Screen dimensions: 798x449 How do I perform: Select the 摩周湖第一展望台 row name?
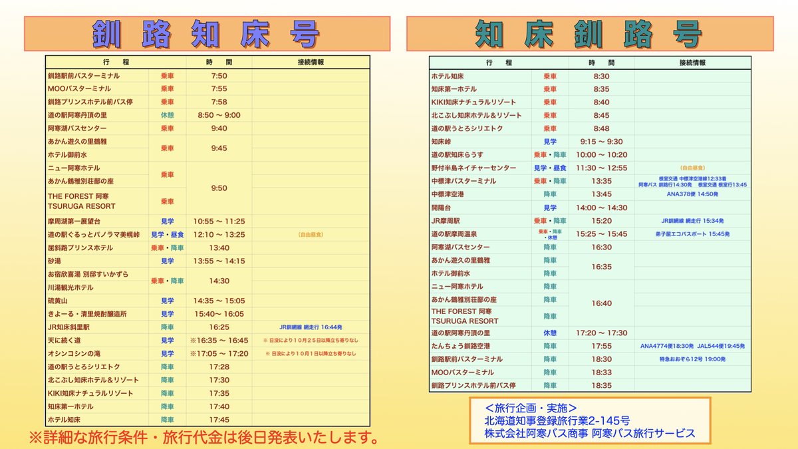tap(76, 221)
